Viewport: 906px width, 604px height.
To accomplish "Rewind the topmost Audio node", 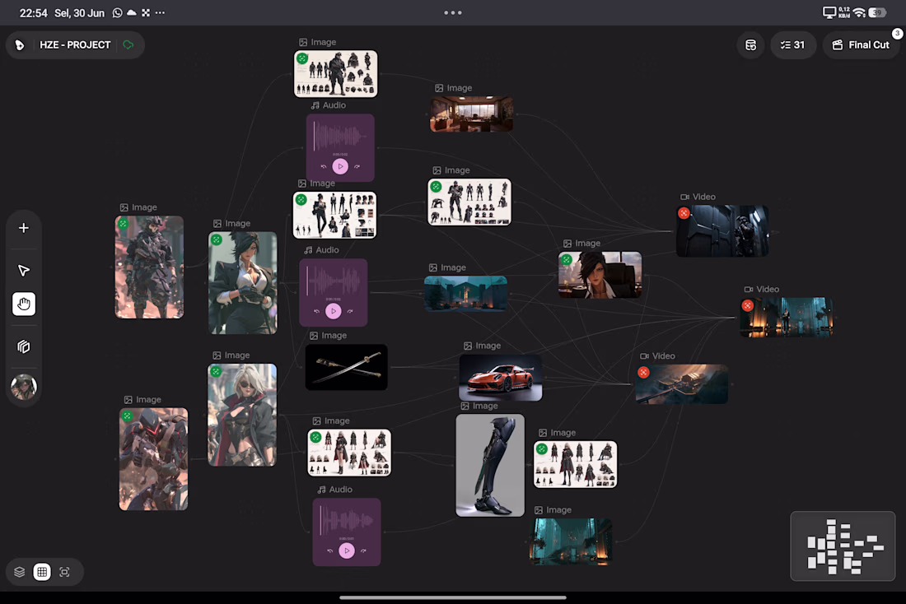I will coord(324,166).
